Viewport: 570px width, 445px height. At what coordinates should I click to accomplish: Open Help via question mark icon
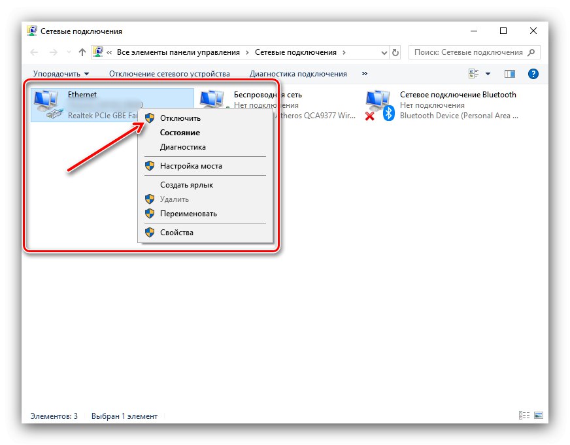click(x=533, y=74)
